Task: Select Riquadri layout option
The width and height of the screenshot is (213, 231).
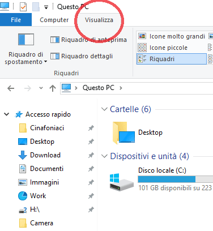Action: [x=172, y=59]
